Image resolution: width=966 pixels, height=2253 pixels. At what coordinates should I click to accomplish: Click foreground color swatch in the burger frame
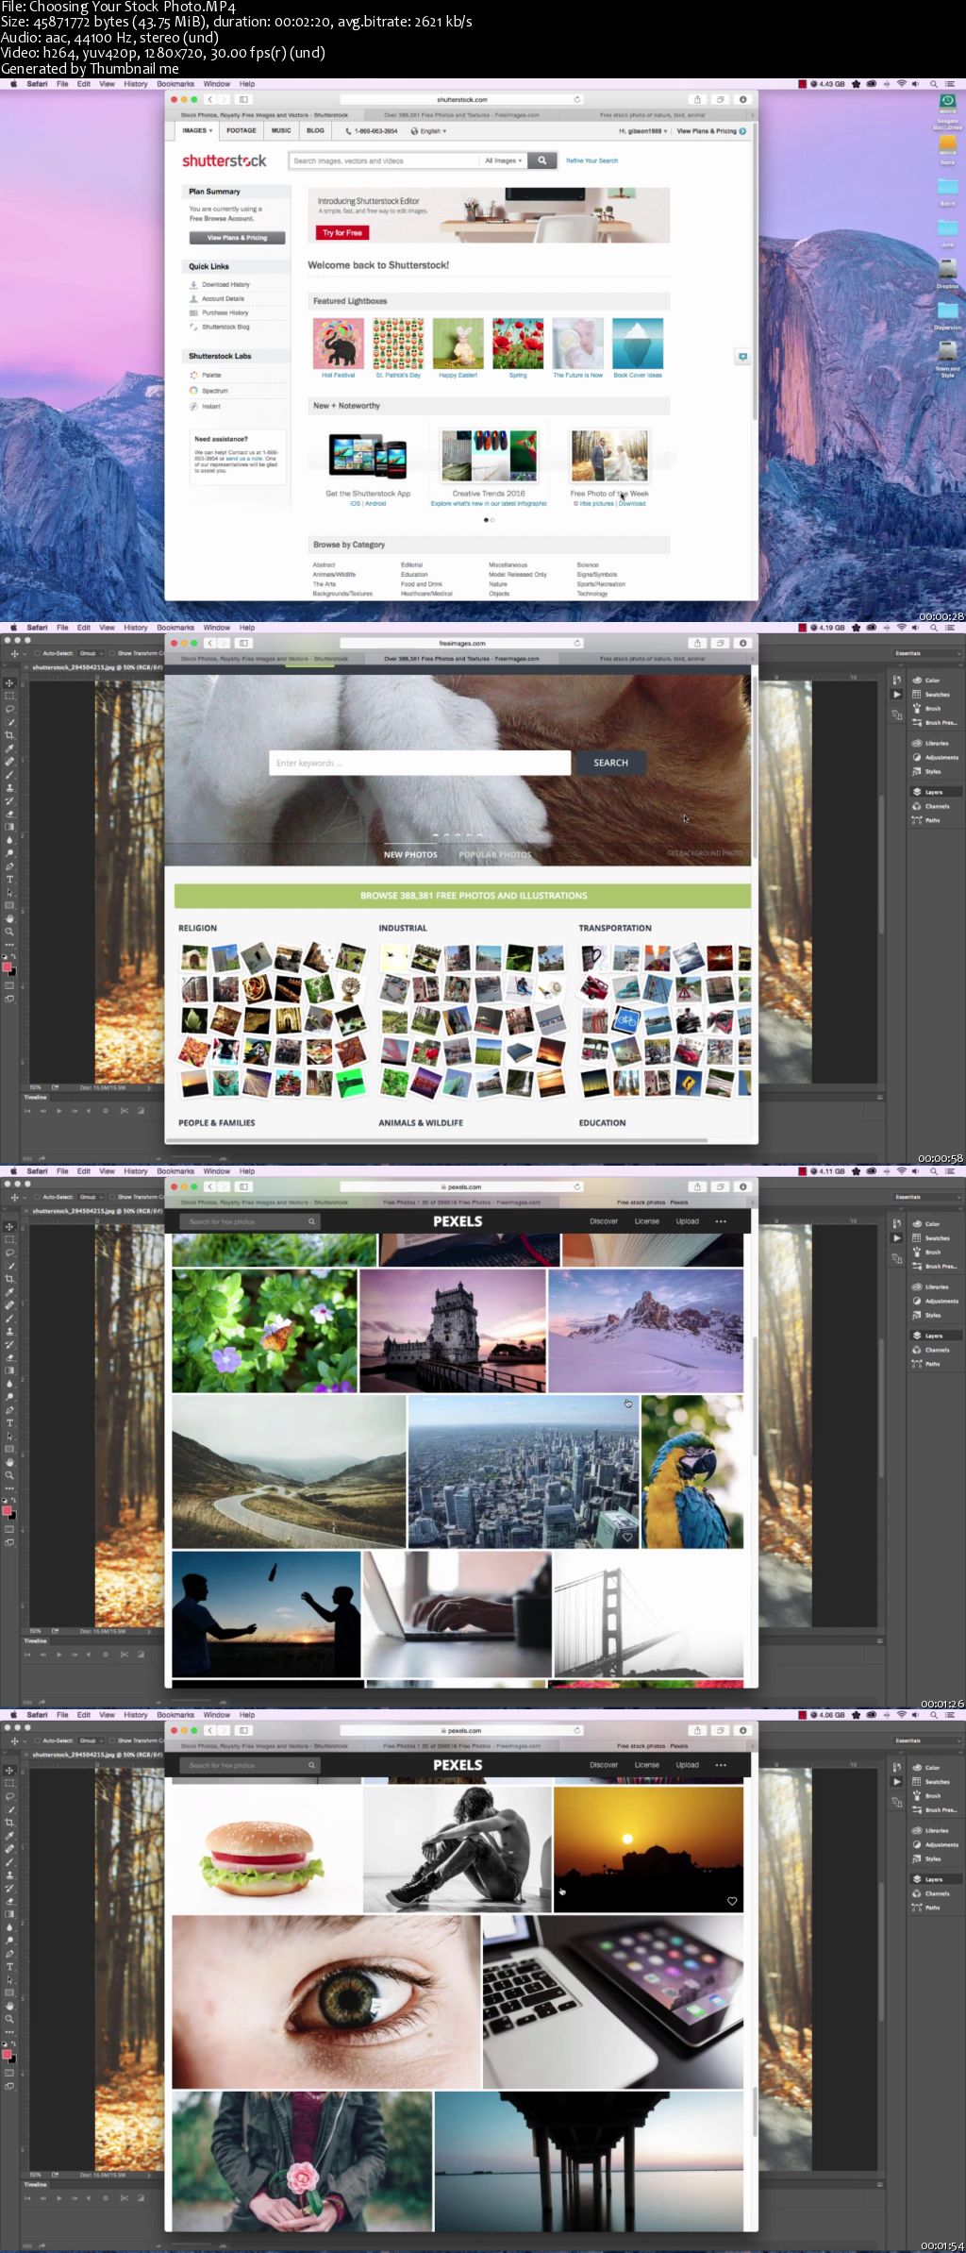[6, 2055]
